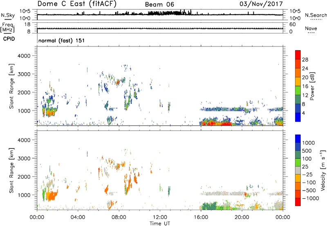
Task: Click the "Nave" legend label
Action: (311, 28)
